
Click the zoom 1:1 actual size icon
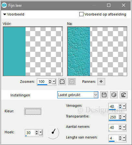tap(72, 82)
